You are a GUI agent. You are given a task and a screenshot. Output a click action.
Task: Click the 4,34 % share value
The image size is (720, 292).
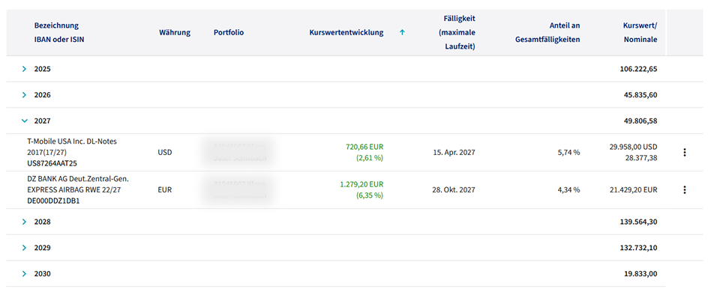coord(568,189)
